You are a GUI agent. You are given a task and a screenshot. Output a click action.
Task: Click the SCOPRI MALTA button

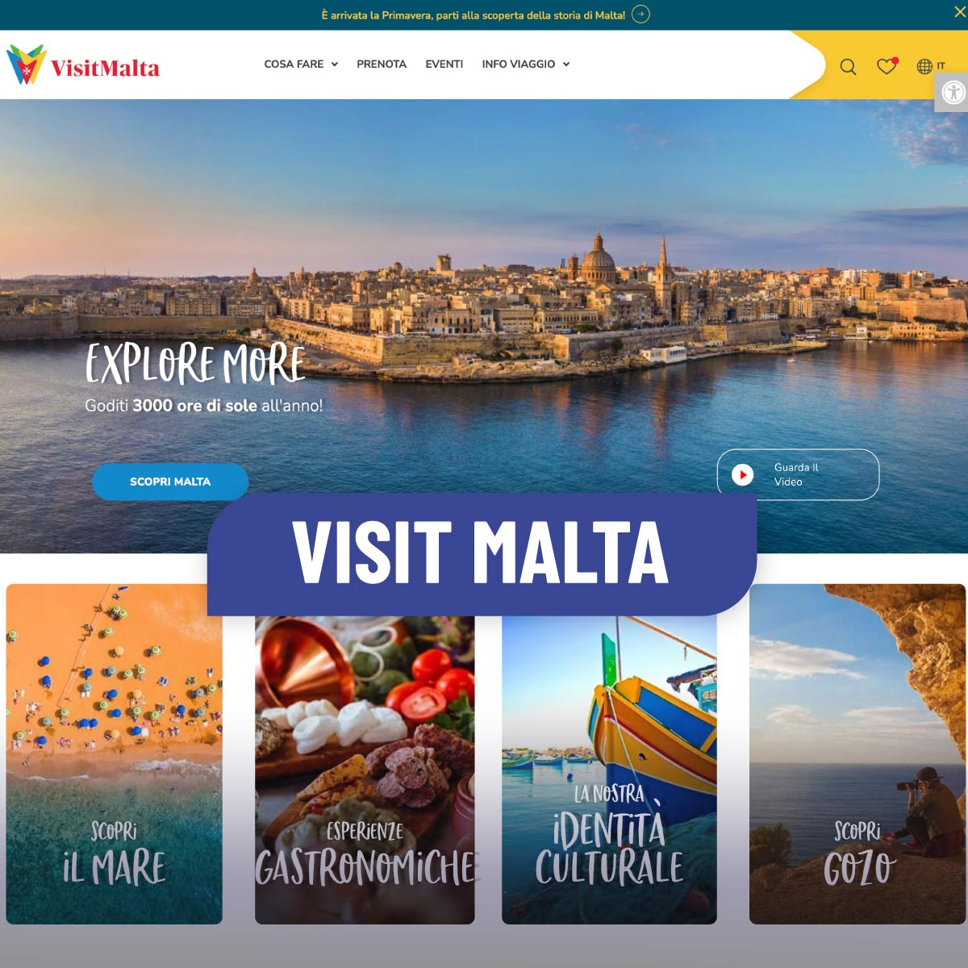click(170, 482)
